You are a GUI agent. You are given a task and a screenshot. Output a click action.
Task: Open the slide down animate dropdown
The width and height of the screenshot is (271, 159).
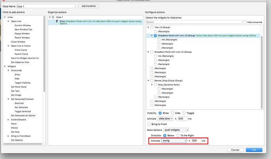click(x=166, y=118)
